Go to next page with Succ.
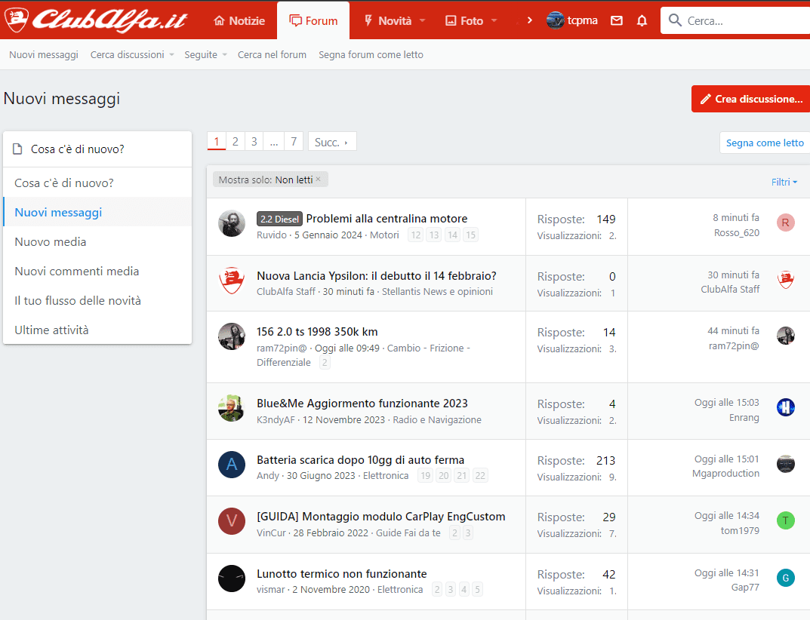 (x=331, y=142)
